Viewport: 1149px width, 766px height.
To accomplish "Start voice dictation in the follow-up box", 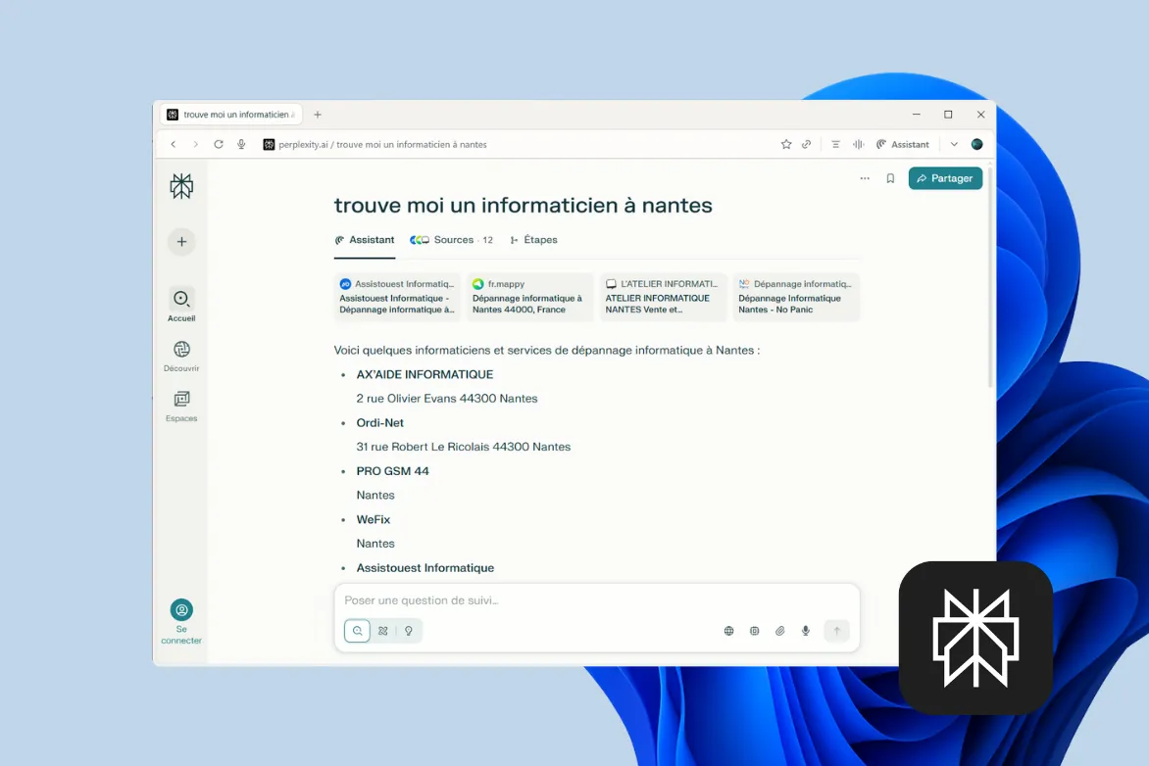I will tap(806, 631).
